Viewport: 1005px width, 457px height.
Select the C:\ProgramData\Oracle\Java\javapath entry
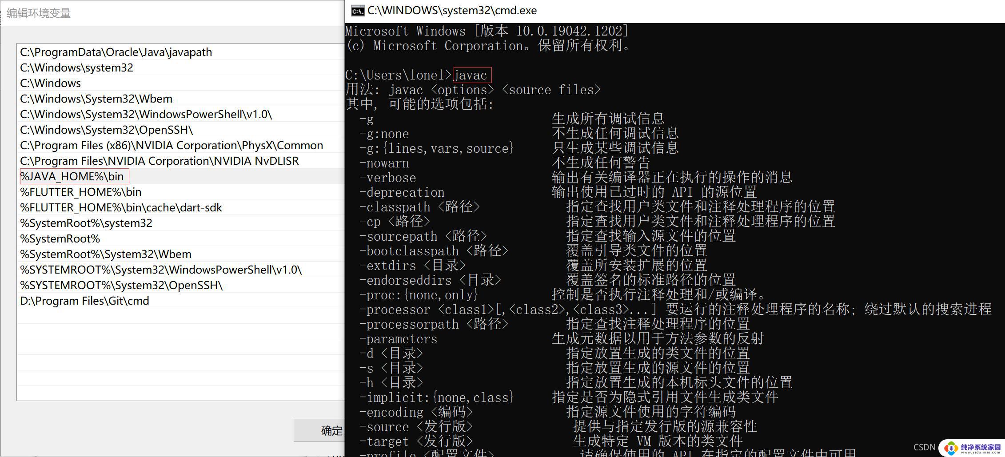180,52
